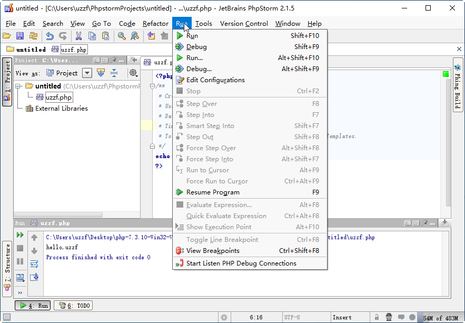Screen dimensions: 465x323
Task: Open Project panel gear settings dropdown
Action: [133, 73]
